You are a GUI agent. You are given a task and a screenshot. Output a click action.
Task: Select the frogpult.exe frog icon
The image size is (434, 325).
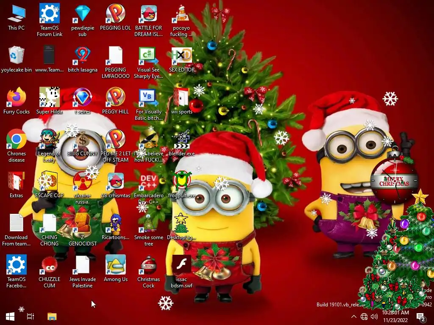181,185
